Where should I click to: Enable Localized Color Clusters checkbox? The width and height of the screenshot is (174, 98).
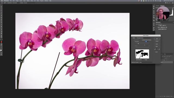tap(141, 40)
